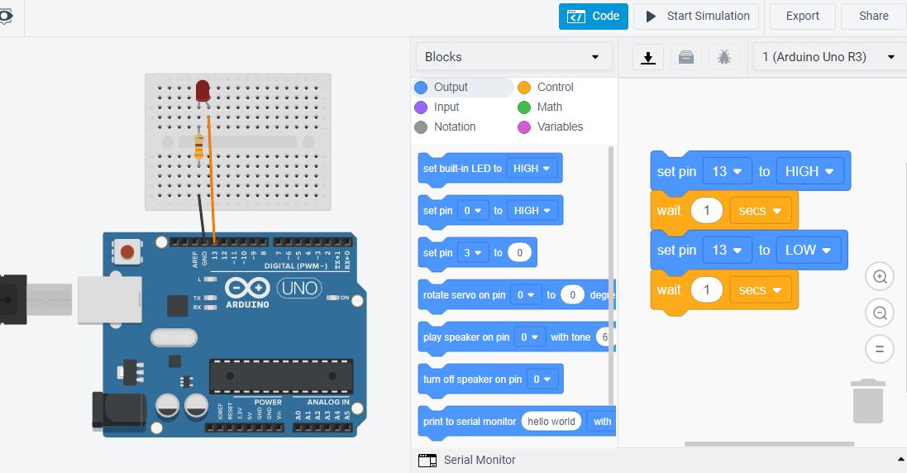The height and width of the screenshot is (473, 907).
Task: Select the Control block category
Action: 555,87
